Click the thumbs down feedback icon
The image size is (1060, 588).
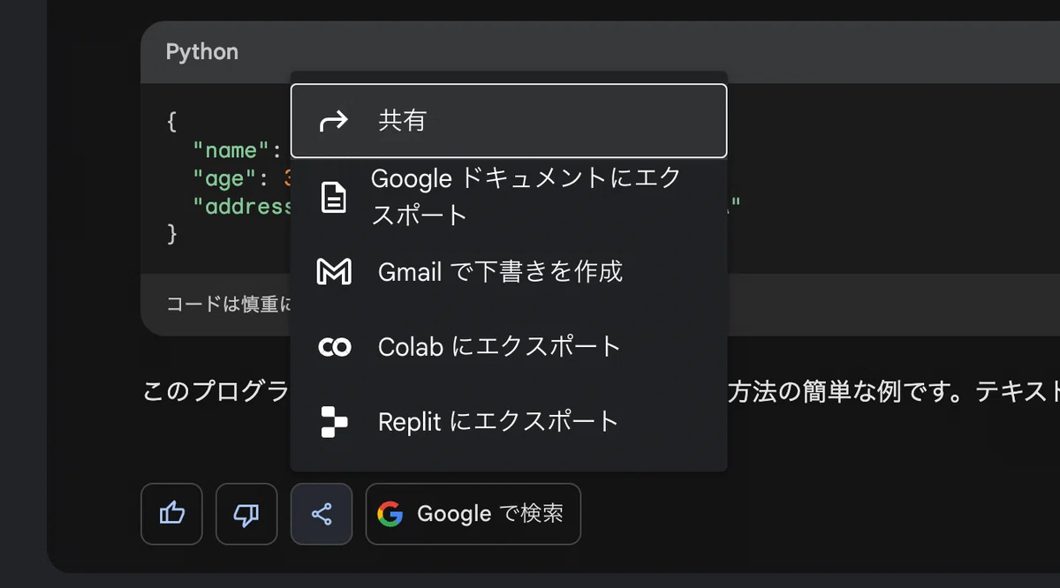246,514
